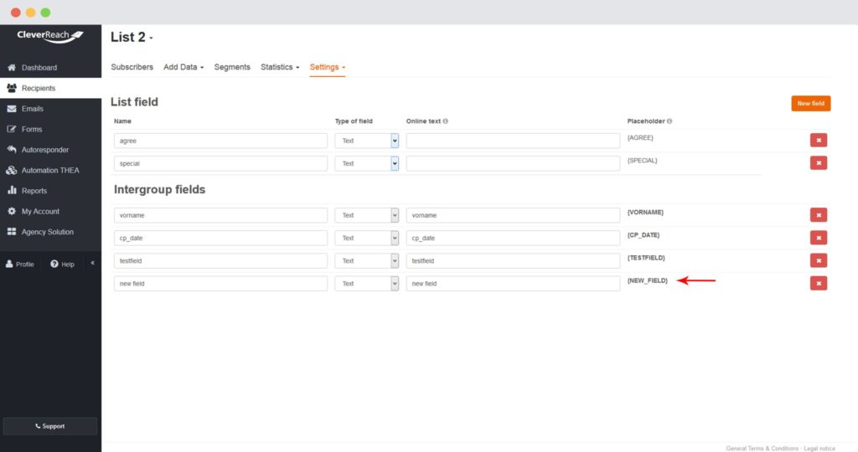
Task: Open the Segments tab
Action: click(x=232, y=67)
